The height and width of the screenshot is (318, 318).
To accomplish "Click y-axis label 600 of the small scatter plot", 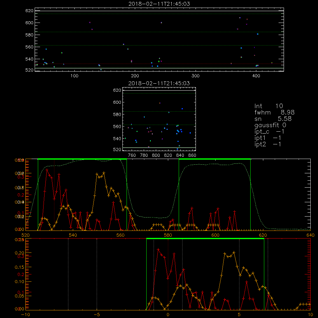I will tap(117, 102).
